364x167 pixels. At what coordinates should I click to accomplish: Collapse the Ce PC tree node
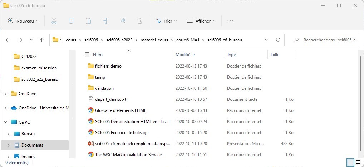click(x=5, y=122)
